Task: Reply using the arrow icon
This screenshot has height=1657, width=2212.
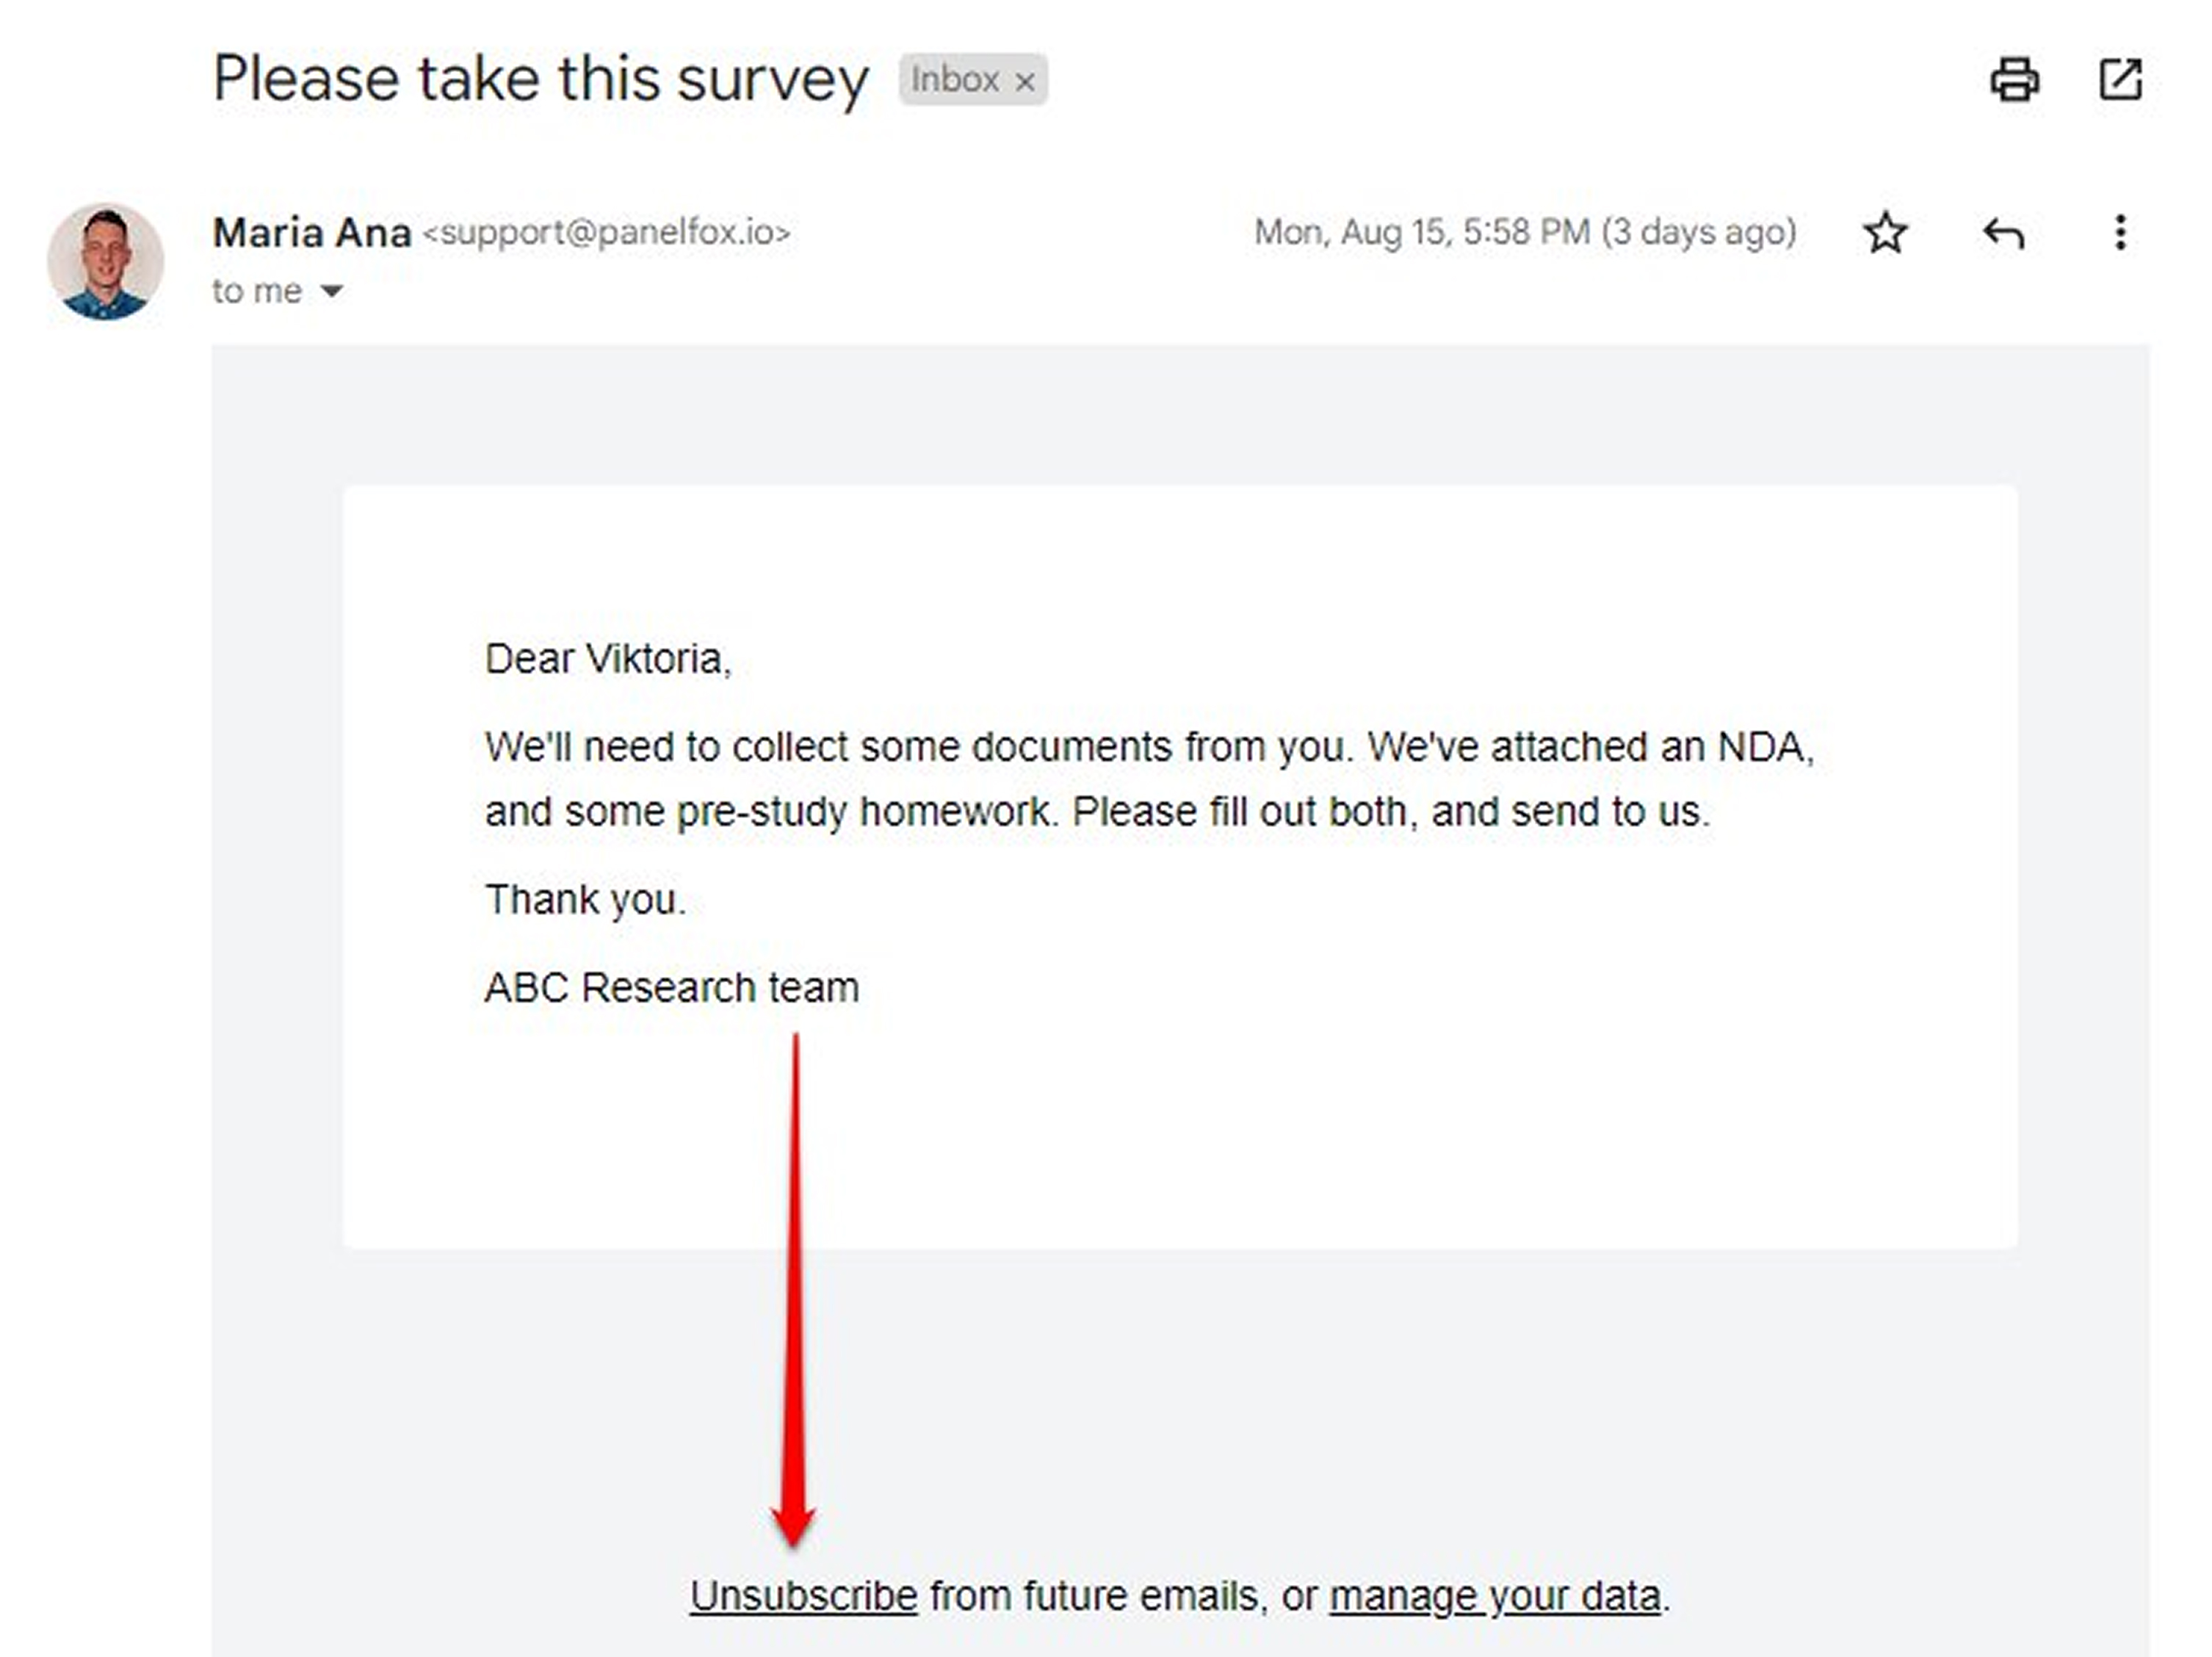Action: 2003,234
